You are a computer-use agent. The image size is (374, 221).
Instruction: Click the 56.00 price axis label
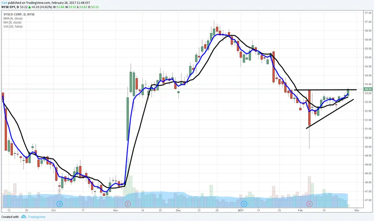tap(368, 40)
